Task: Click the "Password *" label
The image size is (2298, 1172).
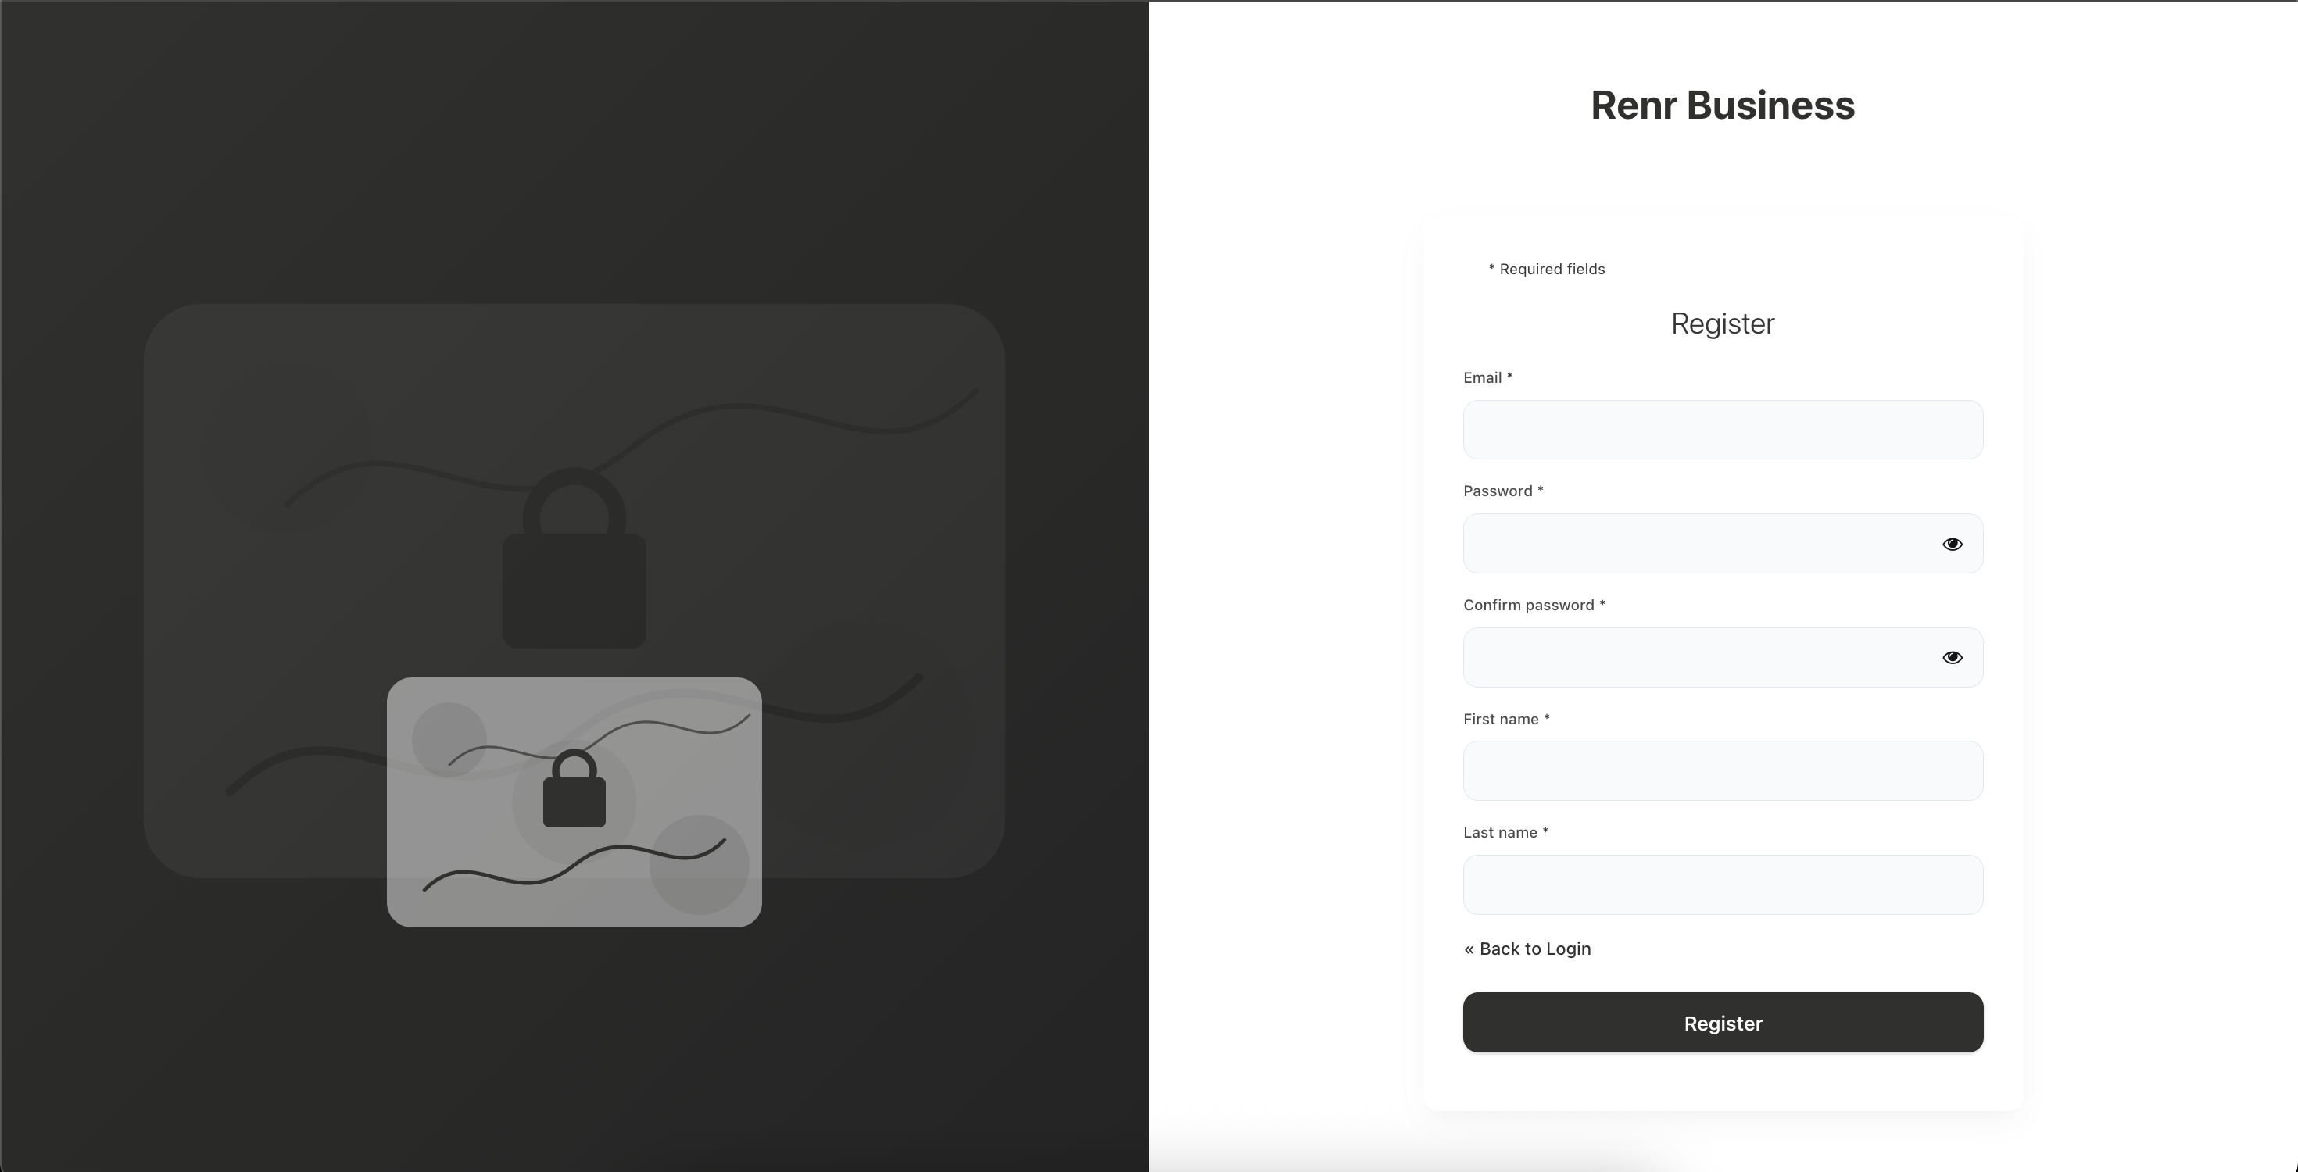Action: [1503, 491]
